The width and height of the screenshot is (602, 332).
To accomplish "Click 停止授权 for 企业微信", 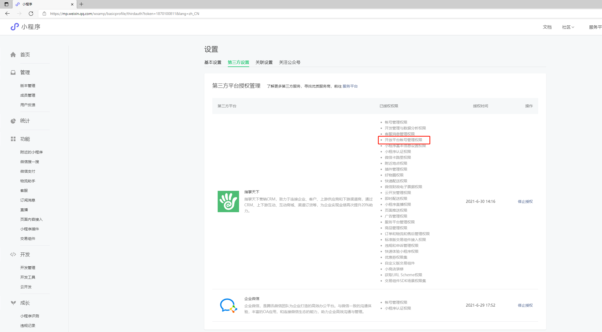I will coord(525,305).
